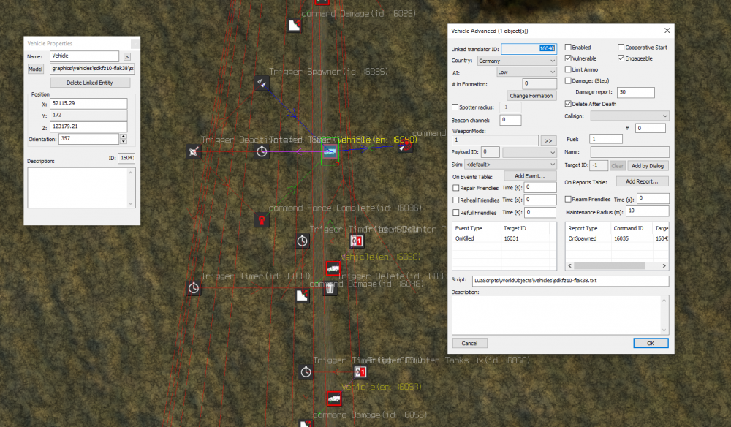The image size is (731, 427).
Task: Click the horizontal scrollbar of Reports table
Action: coord(617,265)
